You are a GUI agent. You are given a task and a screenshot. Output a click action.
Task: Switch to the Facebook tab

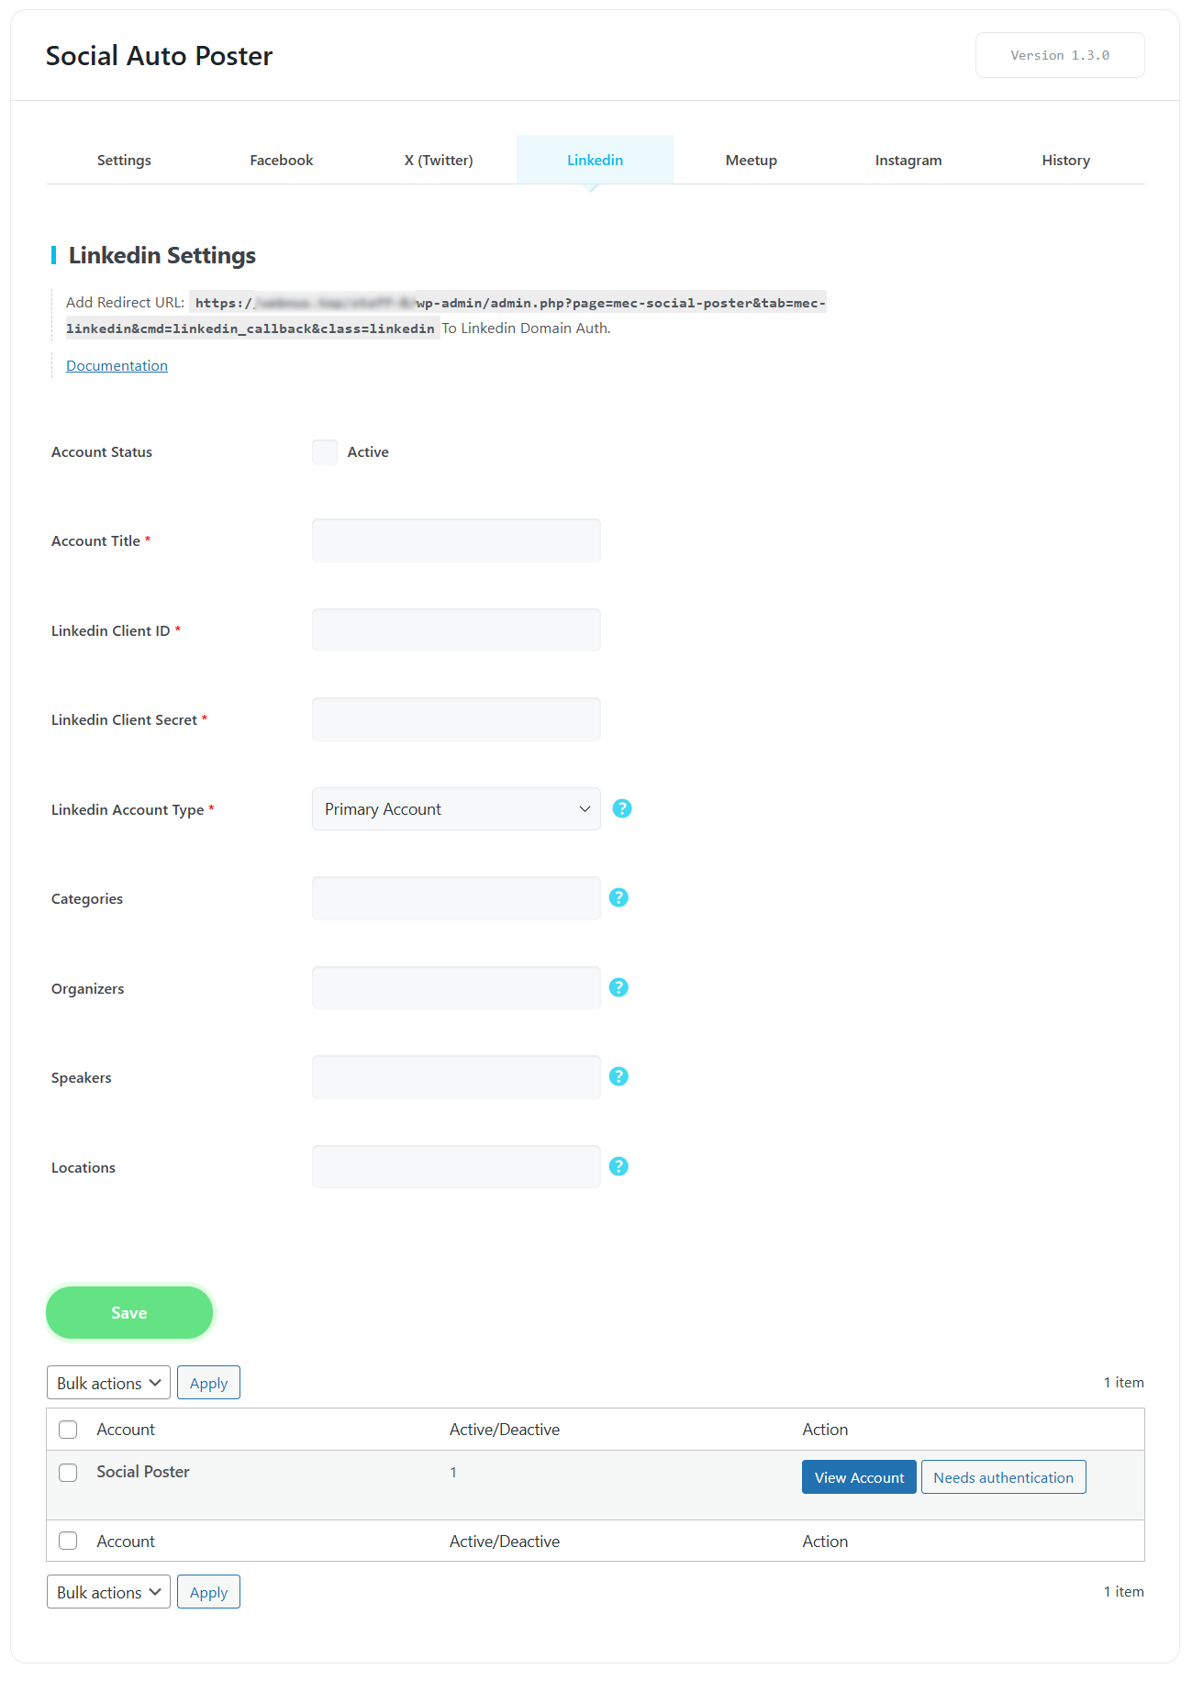coord(282,161)
